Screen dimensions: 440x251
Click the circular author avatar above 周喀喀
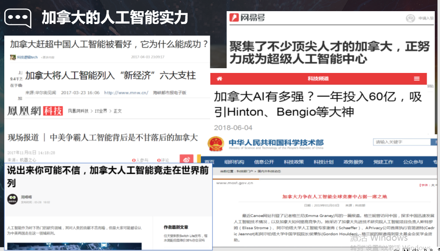(12, 199)
